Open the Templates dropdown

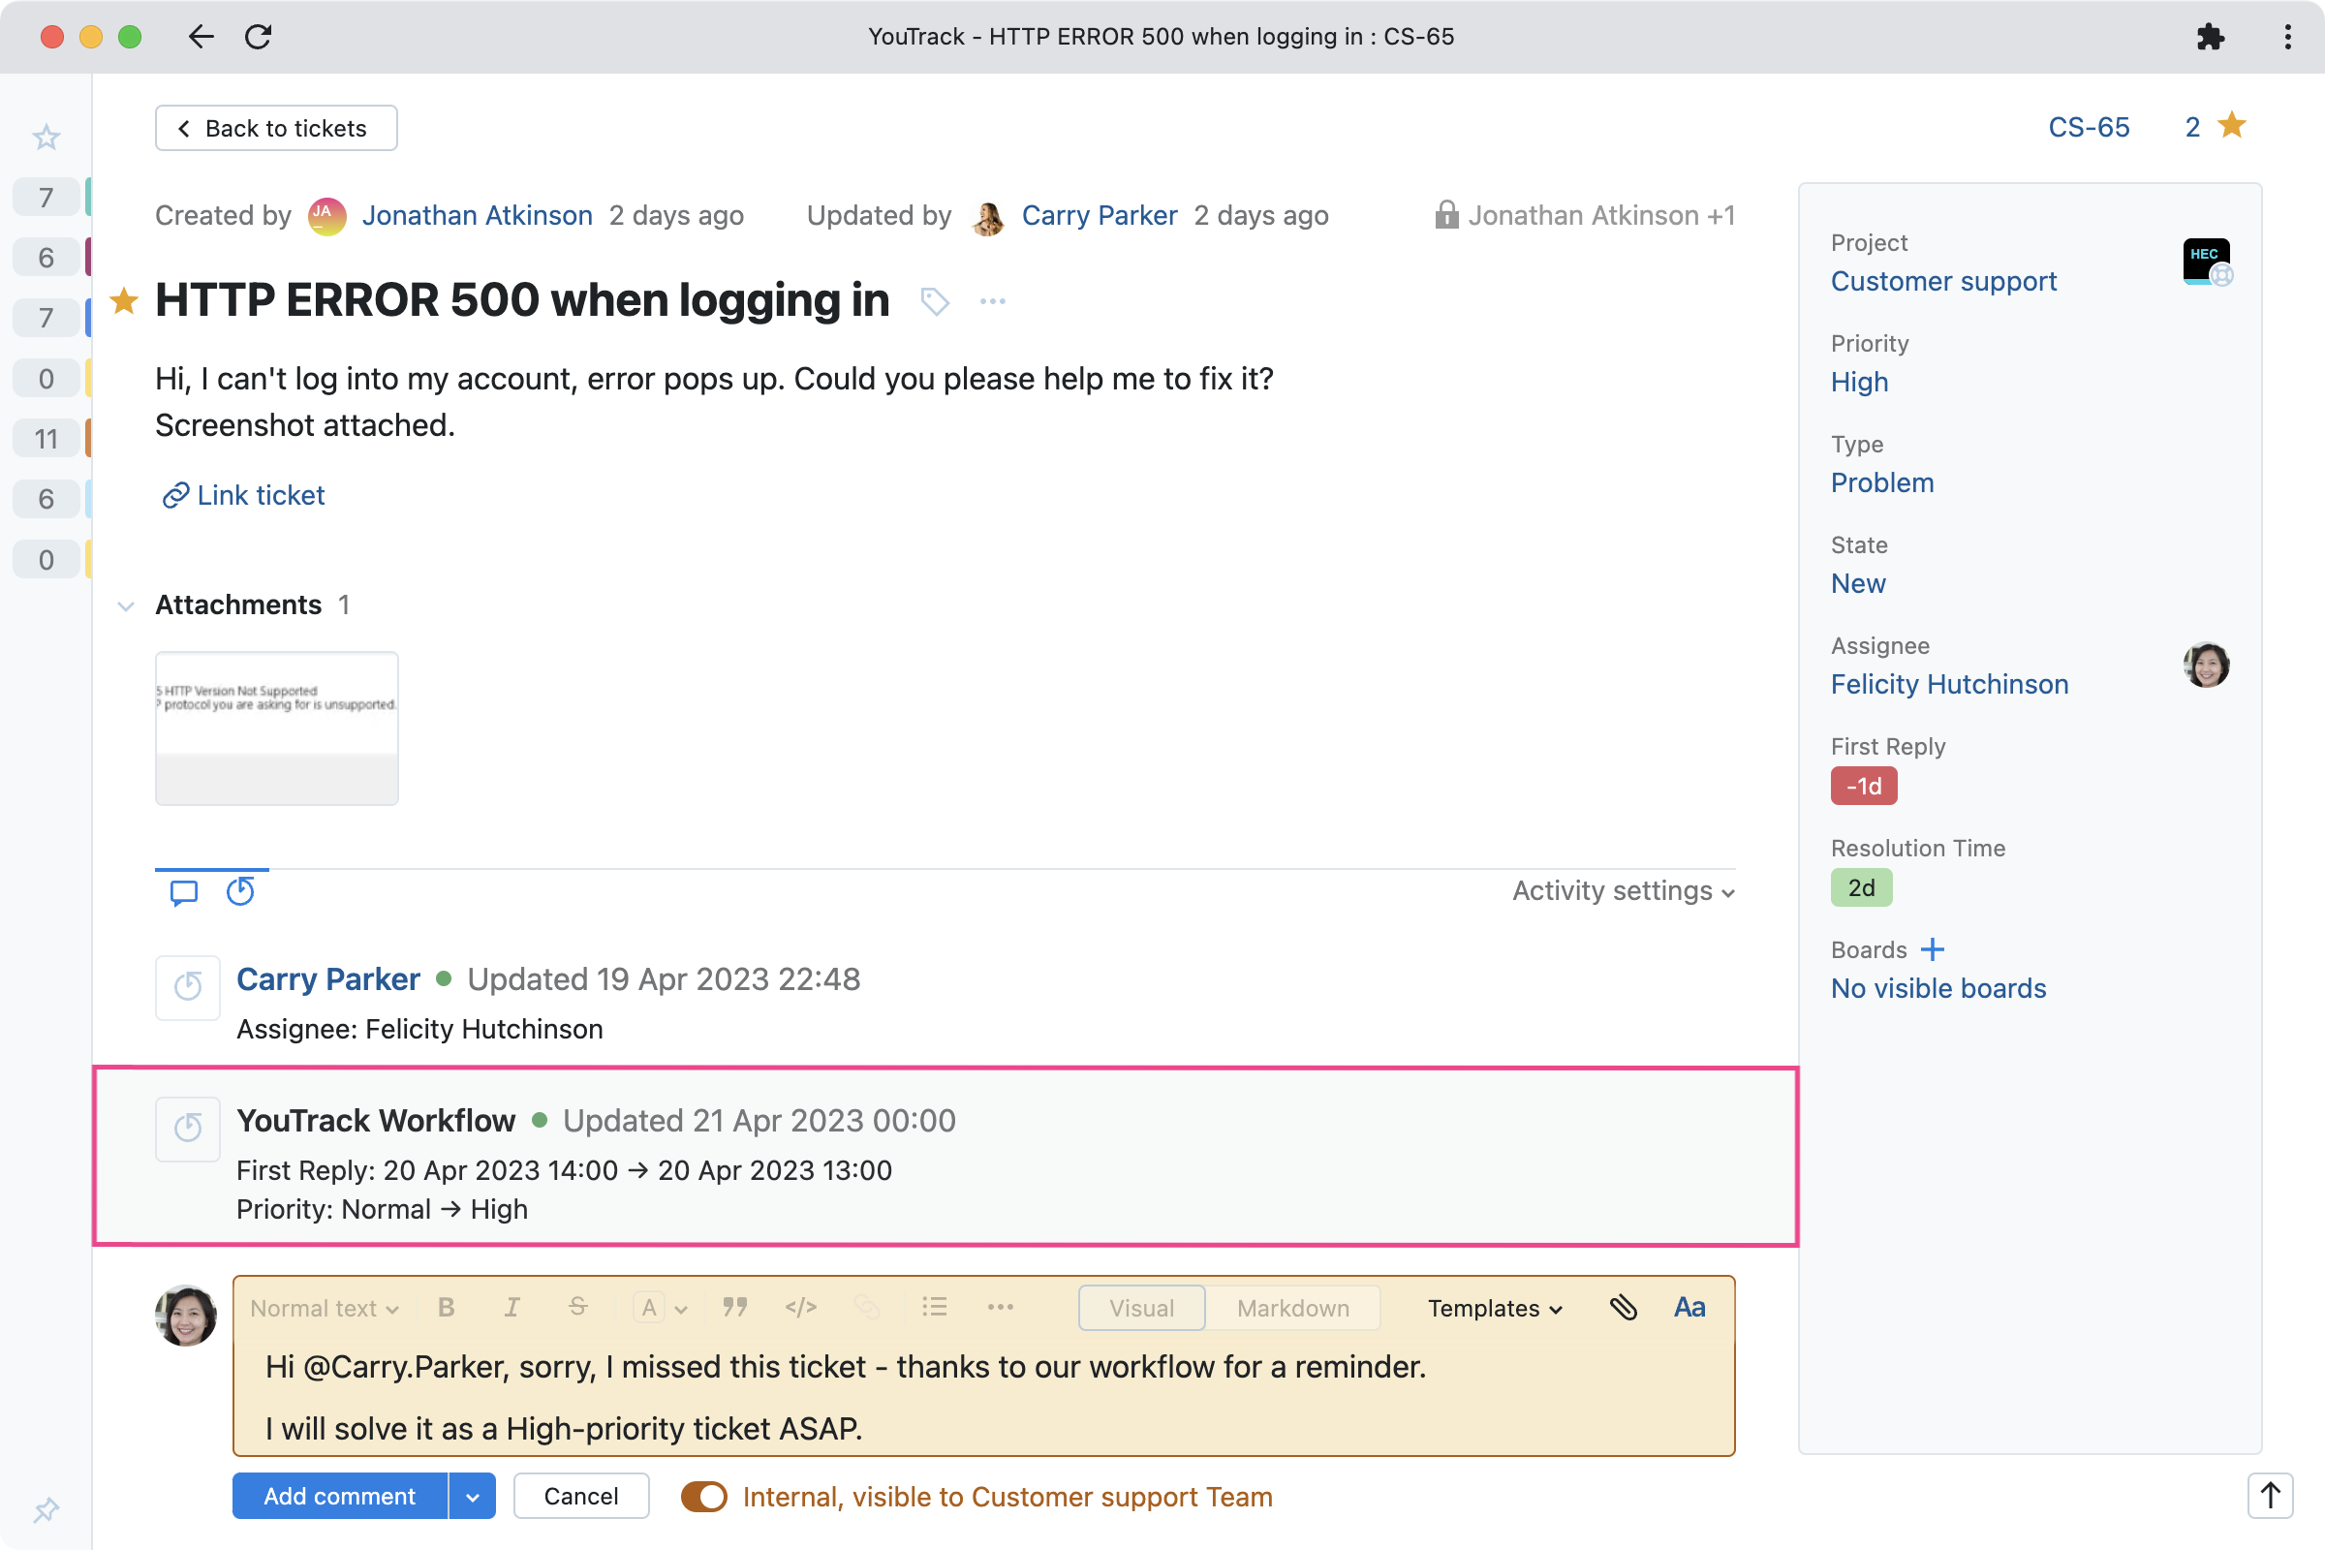tap(1495, 1308)
